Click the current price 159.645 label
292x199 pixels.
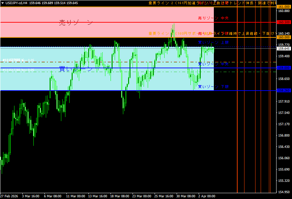coord(284,49)
